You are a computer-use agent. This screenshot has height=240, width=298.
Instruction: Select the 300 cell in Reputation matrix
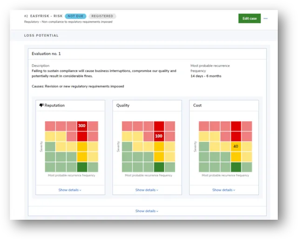coord(82,126)
